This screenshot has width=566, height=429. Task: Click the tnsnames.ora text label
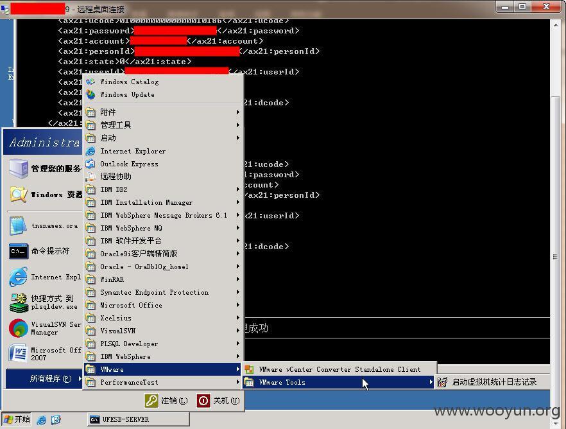(55, 225)
